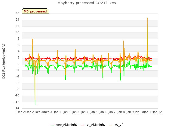Click the chart title 'Mayberry processed CO2 Fluxes'
This screenshot has height=130, width=174.
(x=87, y=3)
